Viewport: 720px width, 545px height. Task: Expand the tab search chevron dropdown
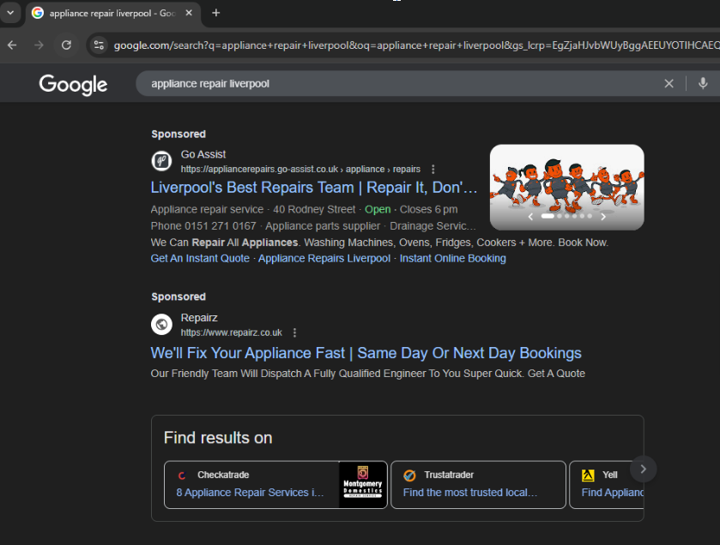coord(10,13)
